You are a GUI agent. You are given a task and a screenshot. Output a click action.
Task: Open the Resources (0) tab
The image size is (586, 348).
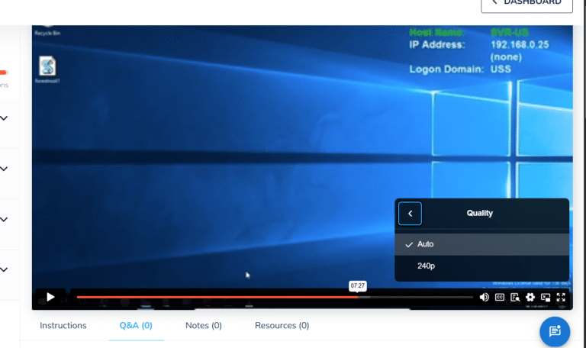point(282,326)
